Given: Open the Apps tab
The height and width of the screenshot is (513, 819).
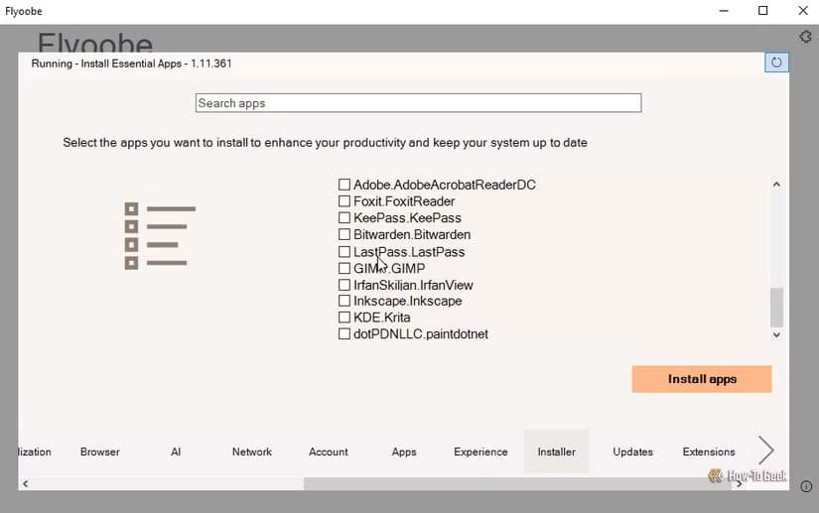Looking at the screenshot, I should tap(404, 451).
